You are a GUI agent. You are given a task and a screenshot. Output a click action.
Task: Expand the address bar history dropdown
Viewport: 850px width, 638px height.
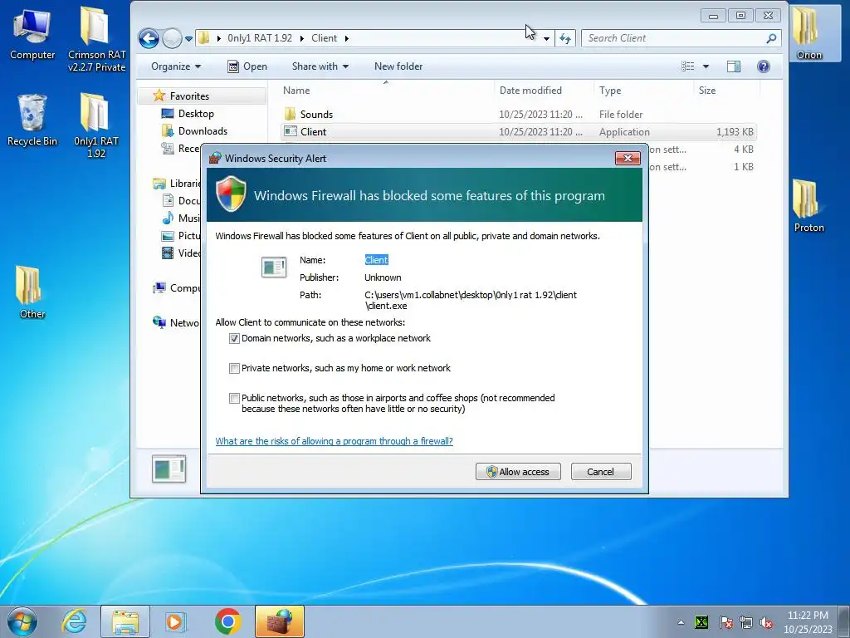click(x=546, y=38)
